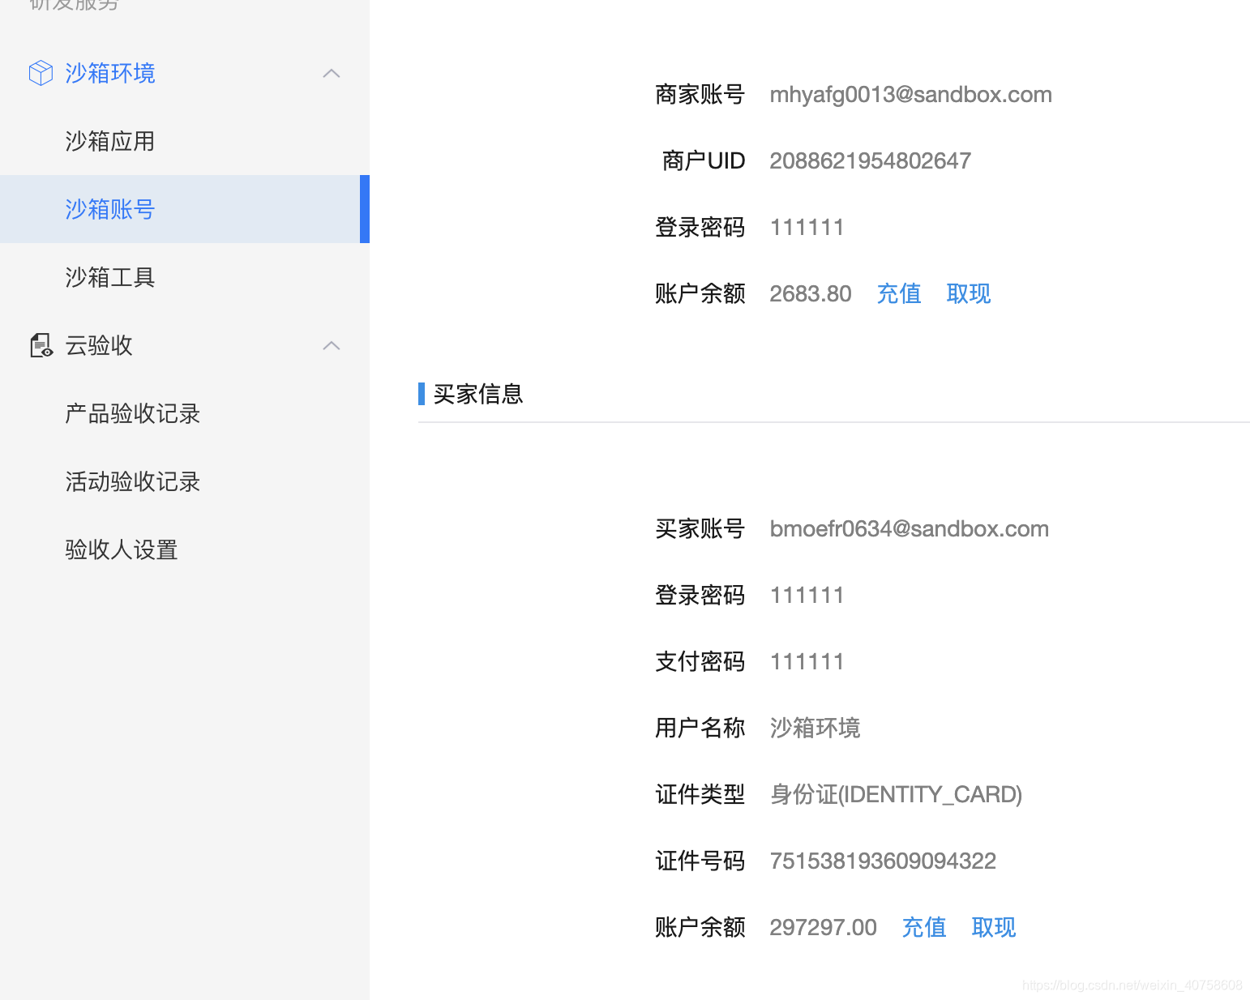The height and width of the screenshot is (1000, 1250).
Task: Click the 云验收 document icon
Action: (41, 345)
